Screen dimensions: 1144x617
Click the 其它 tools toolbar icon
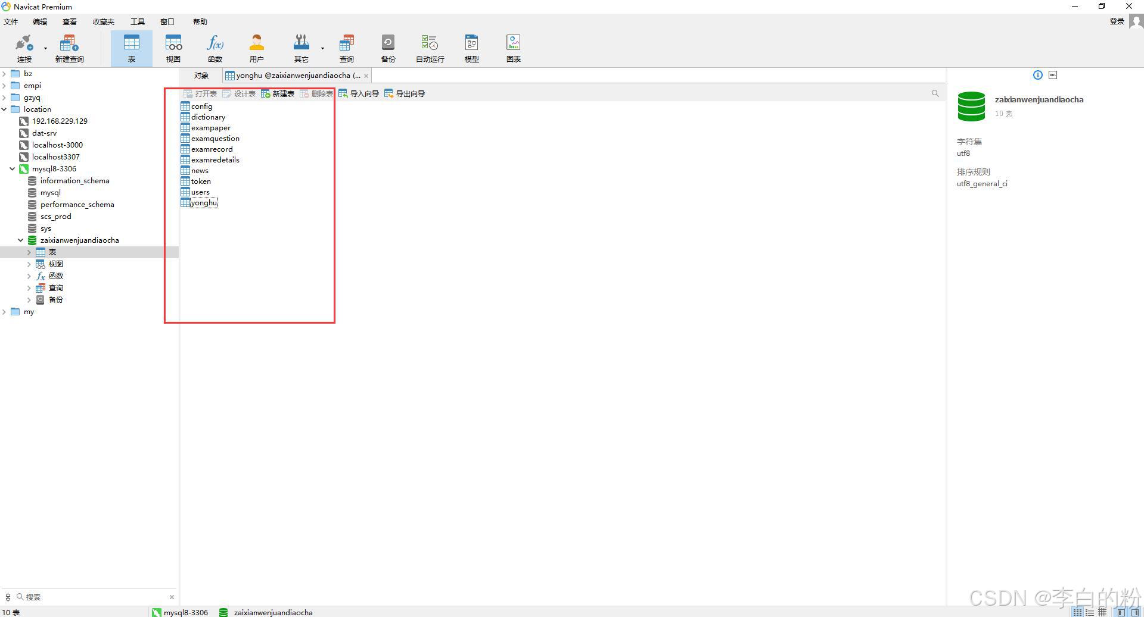coord(301,48)
